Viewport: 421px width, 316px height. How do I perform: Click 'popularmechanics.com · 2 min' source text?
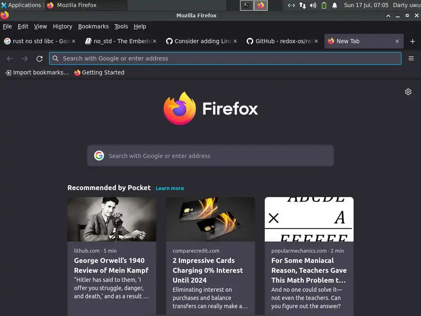[x=308, y=251]
